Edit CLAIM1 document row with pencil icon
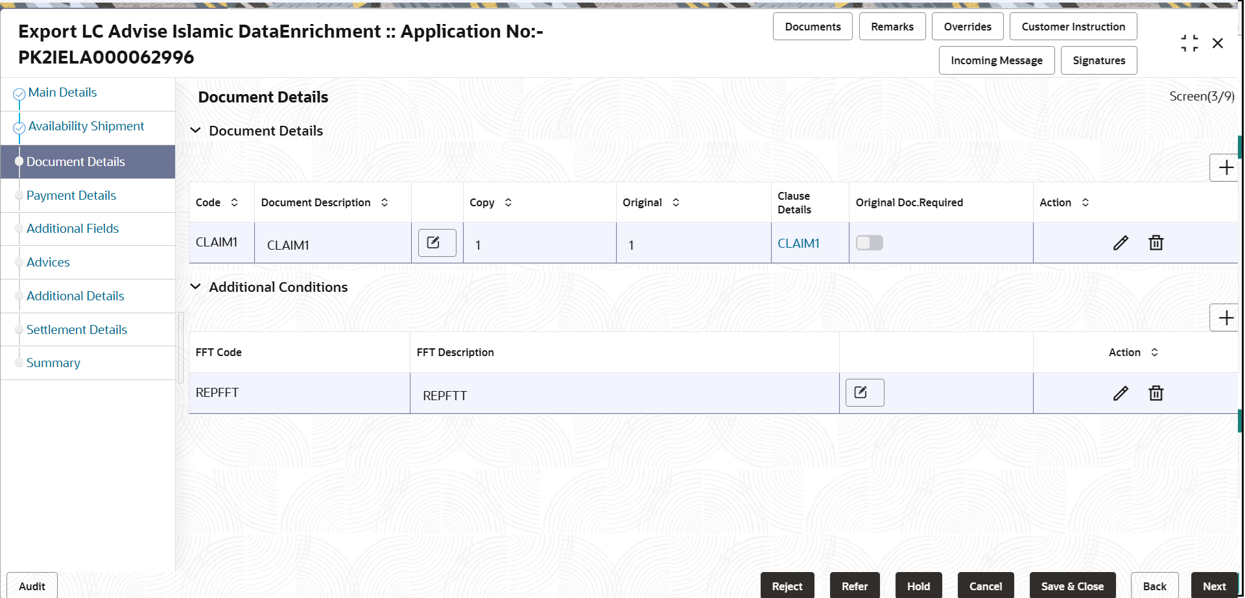This screenshot has width=1245, height=598. (1120, 243)
